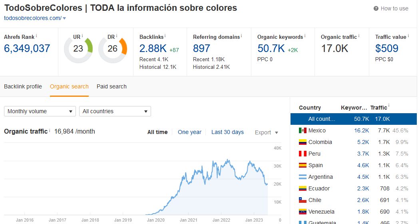This screenshot has width=420, height=224.
Task: Open the Backlinks count 2.88K
Action: click(153, 48)
